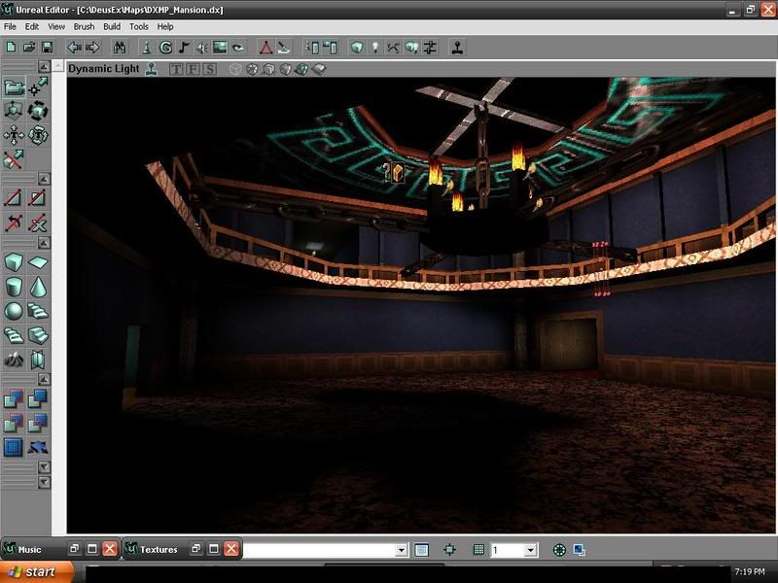Screen dimensions: 778x583
Task: Open the Windows start menu
Action: click(x=37, y=571)
